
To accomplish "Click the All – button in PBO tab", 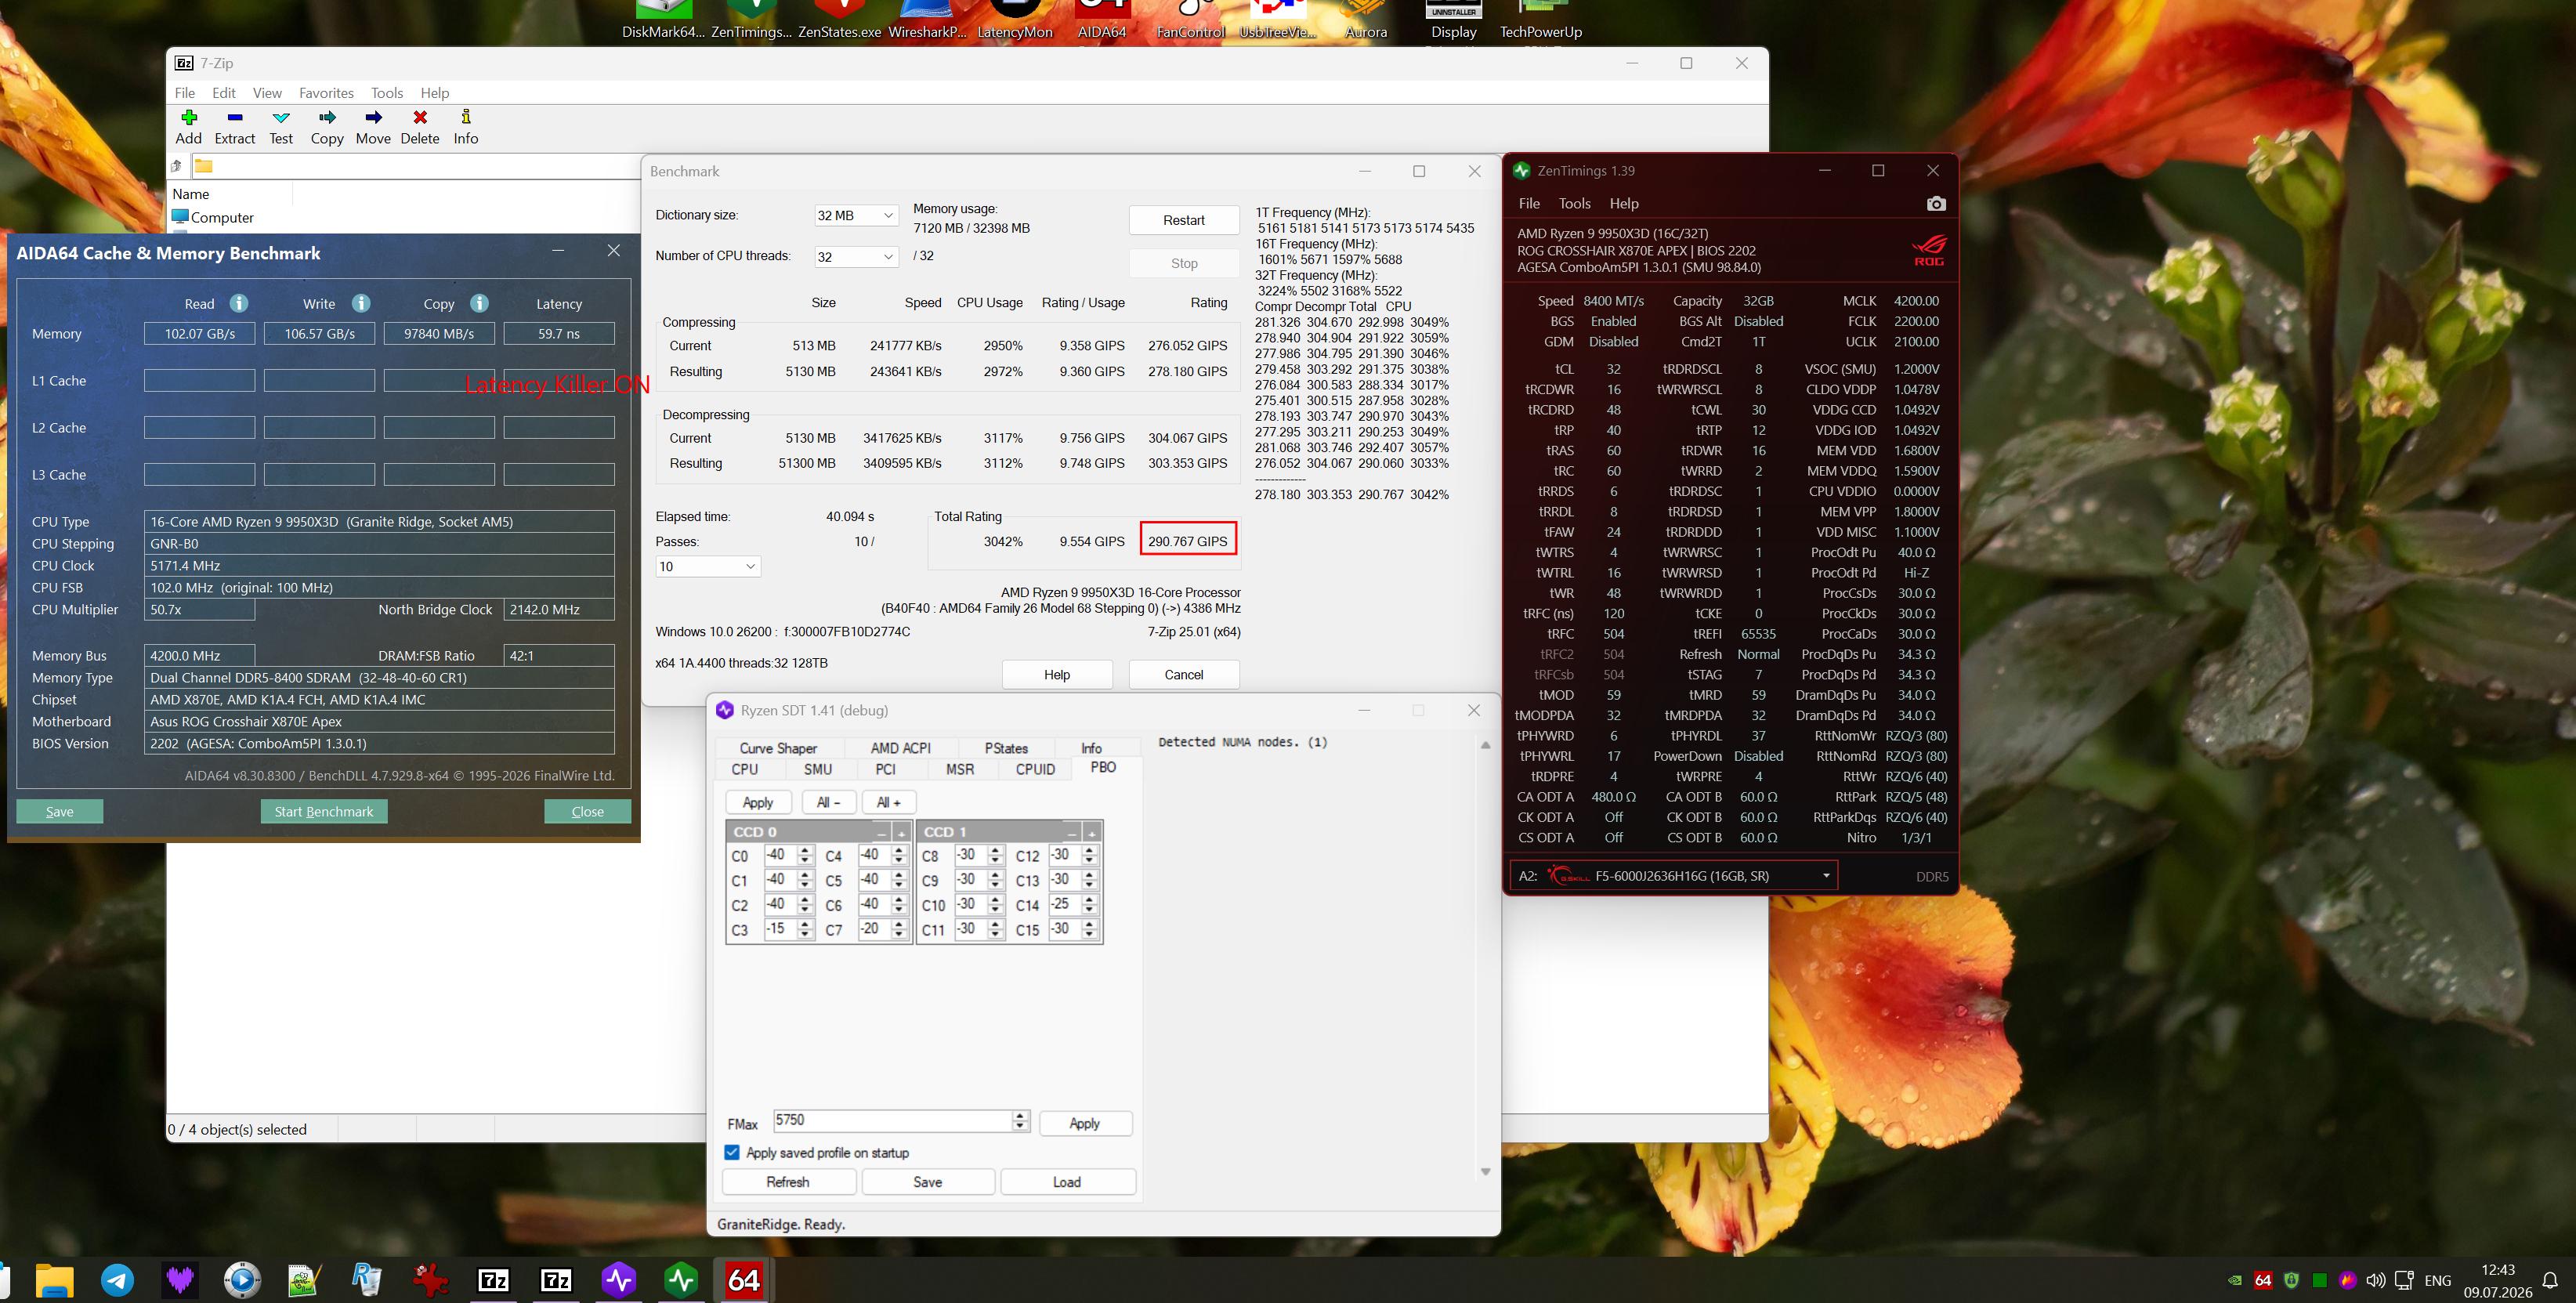I will (x=828, y=802).
